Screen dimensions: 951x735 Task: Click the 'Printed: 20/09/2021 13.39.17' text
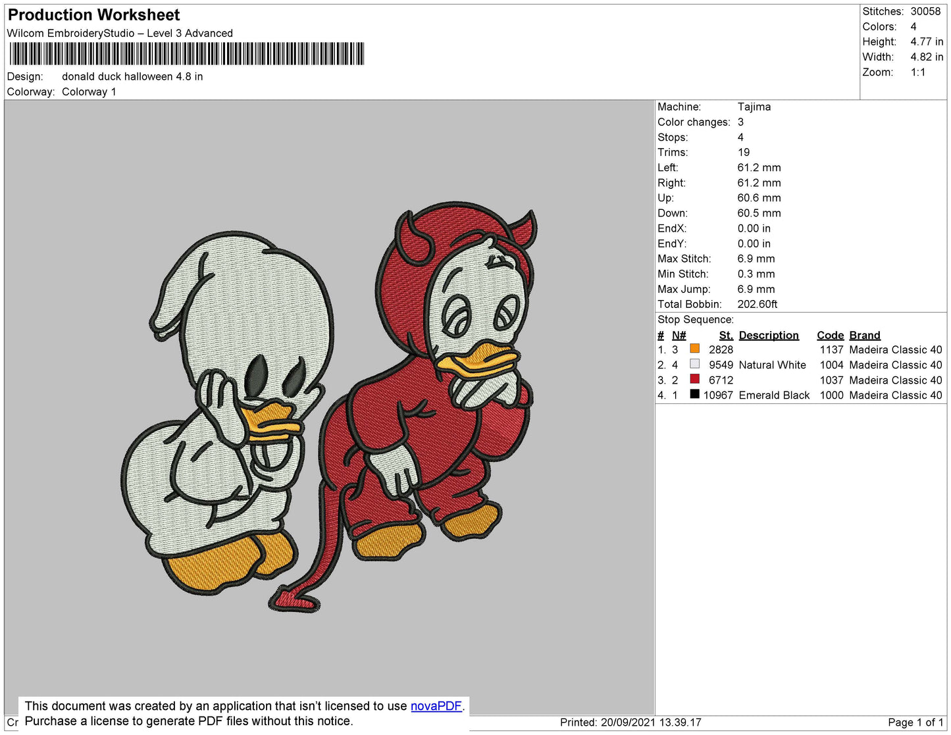pos(630,722)
